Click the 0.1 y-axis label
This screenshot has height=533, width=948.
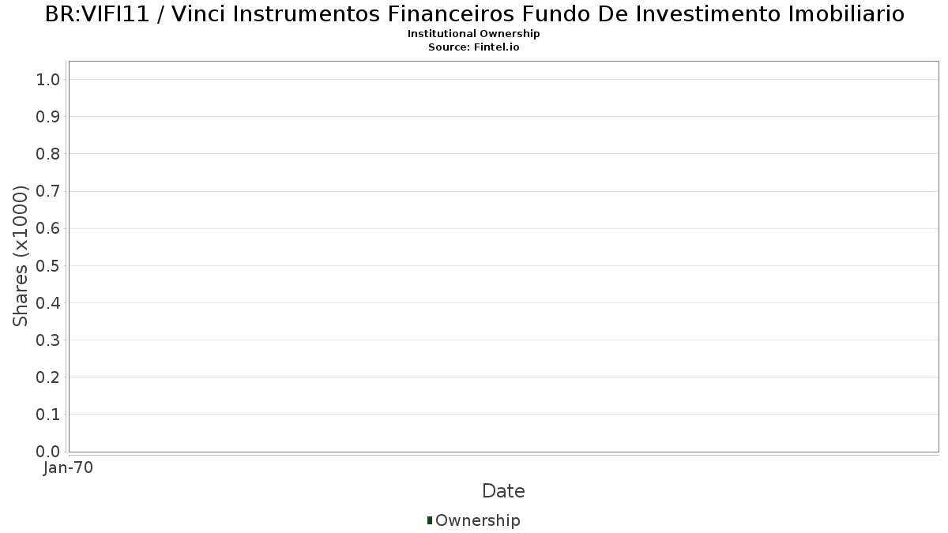click(48, 415)
